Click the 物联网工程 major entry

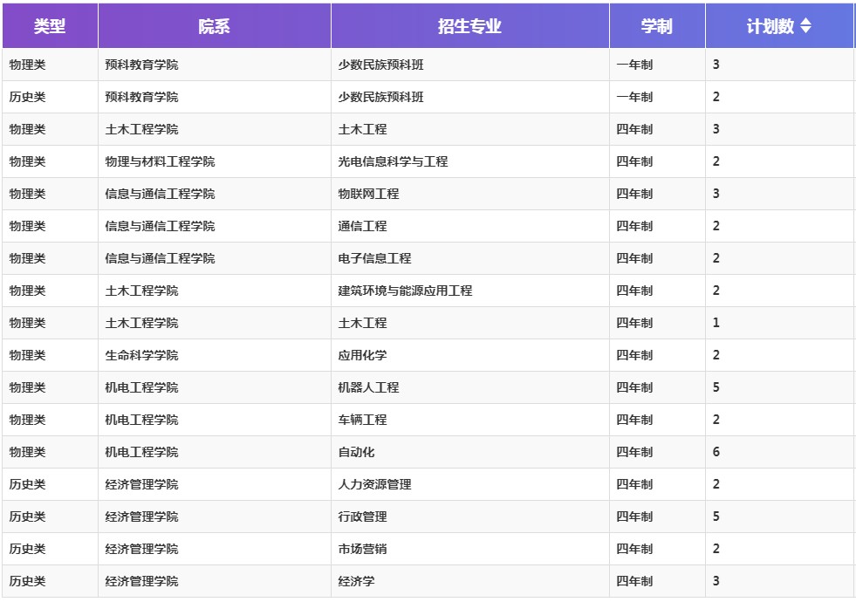[368, 194]
